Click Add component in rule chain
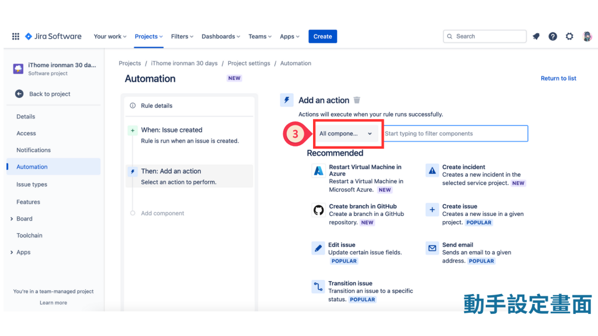Image resolution: width=598 pixels, height=336 pixels. point(162,213)
